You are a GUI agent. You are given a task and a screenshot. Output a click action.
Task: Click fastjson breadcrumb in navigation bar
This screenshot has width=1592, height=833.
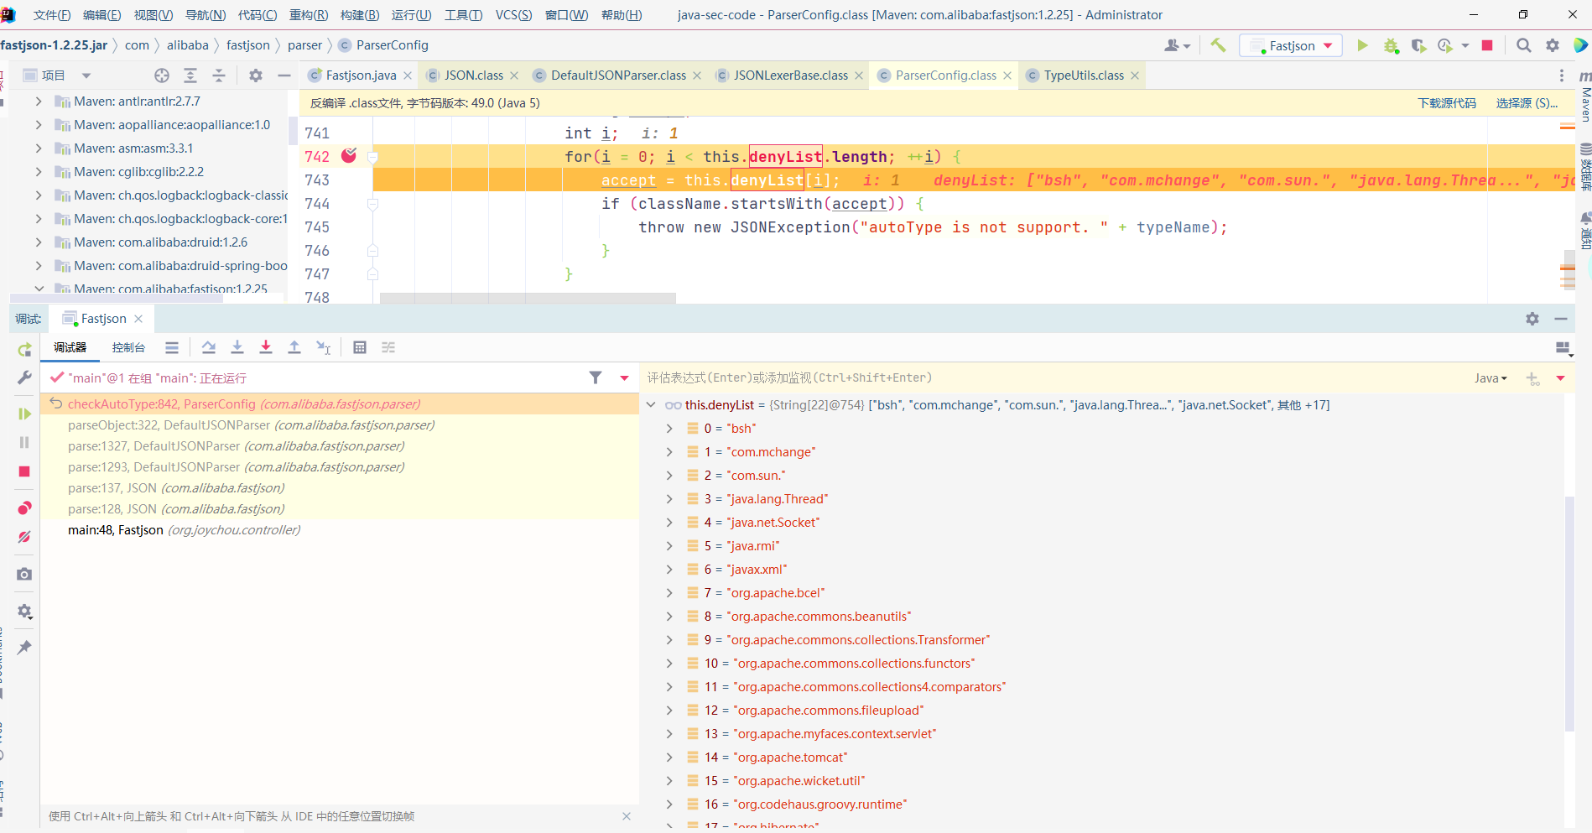point(248,45)
